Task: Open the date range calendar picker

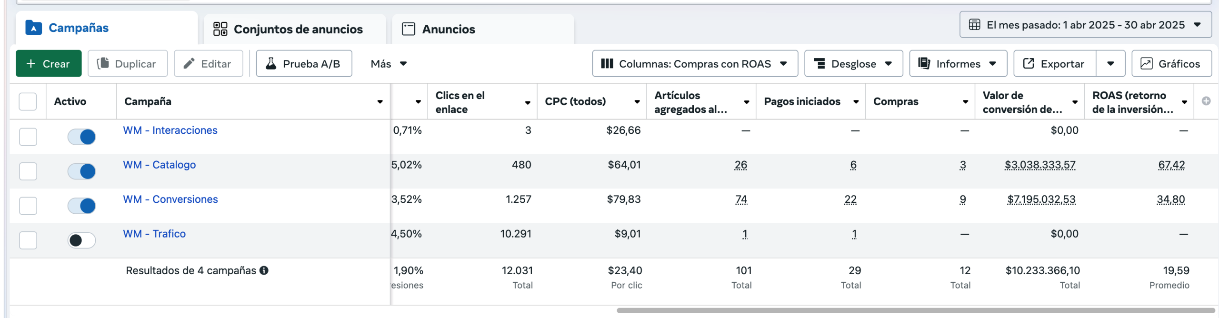Action: [1085, 25]
